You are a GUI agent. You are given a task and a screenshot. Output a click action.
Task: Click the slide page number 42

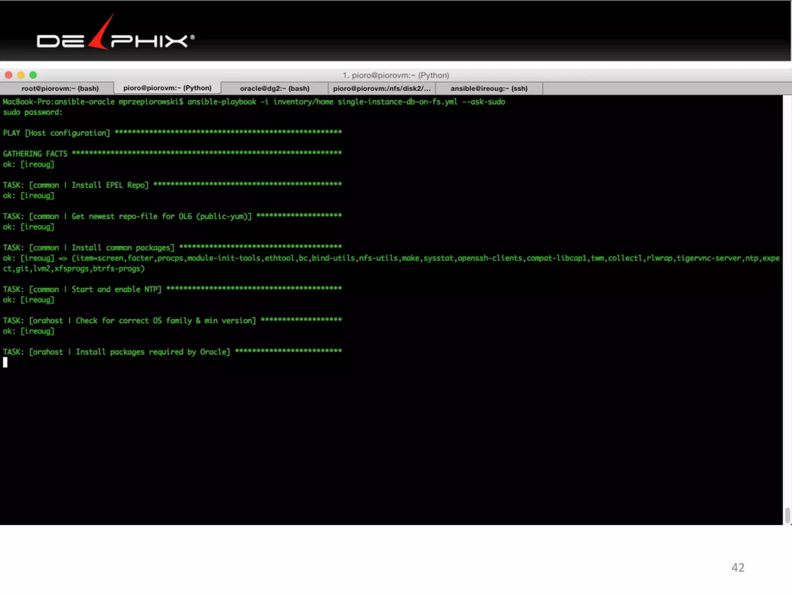pos(737,567)
